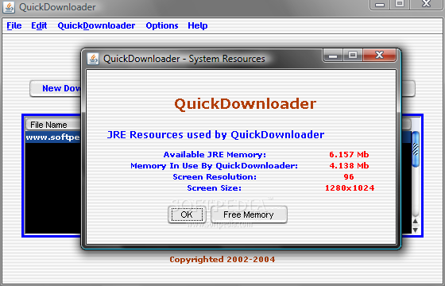445x286 pixels.
Task: Click the scrollbar down arrow
Action: tap(415, 230)
